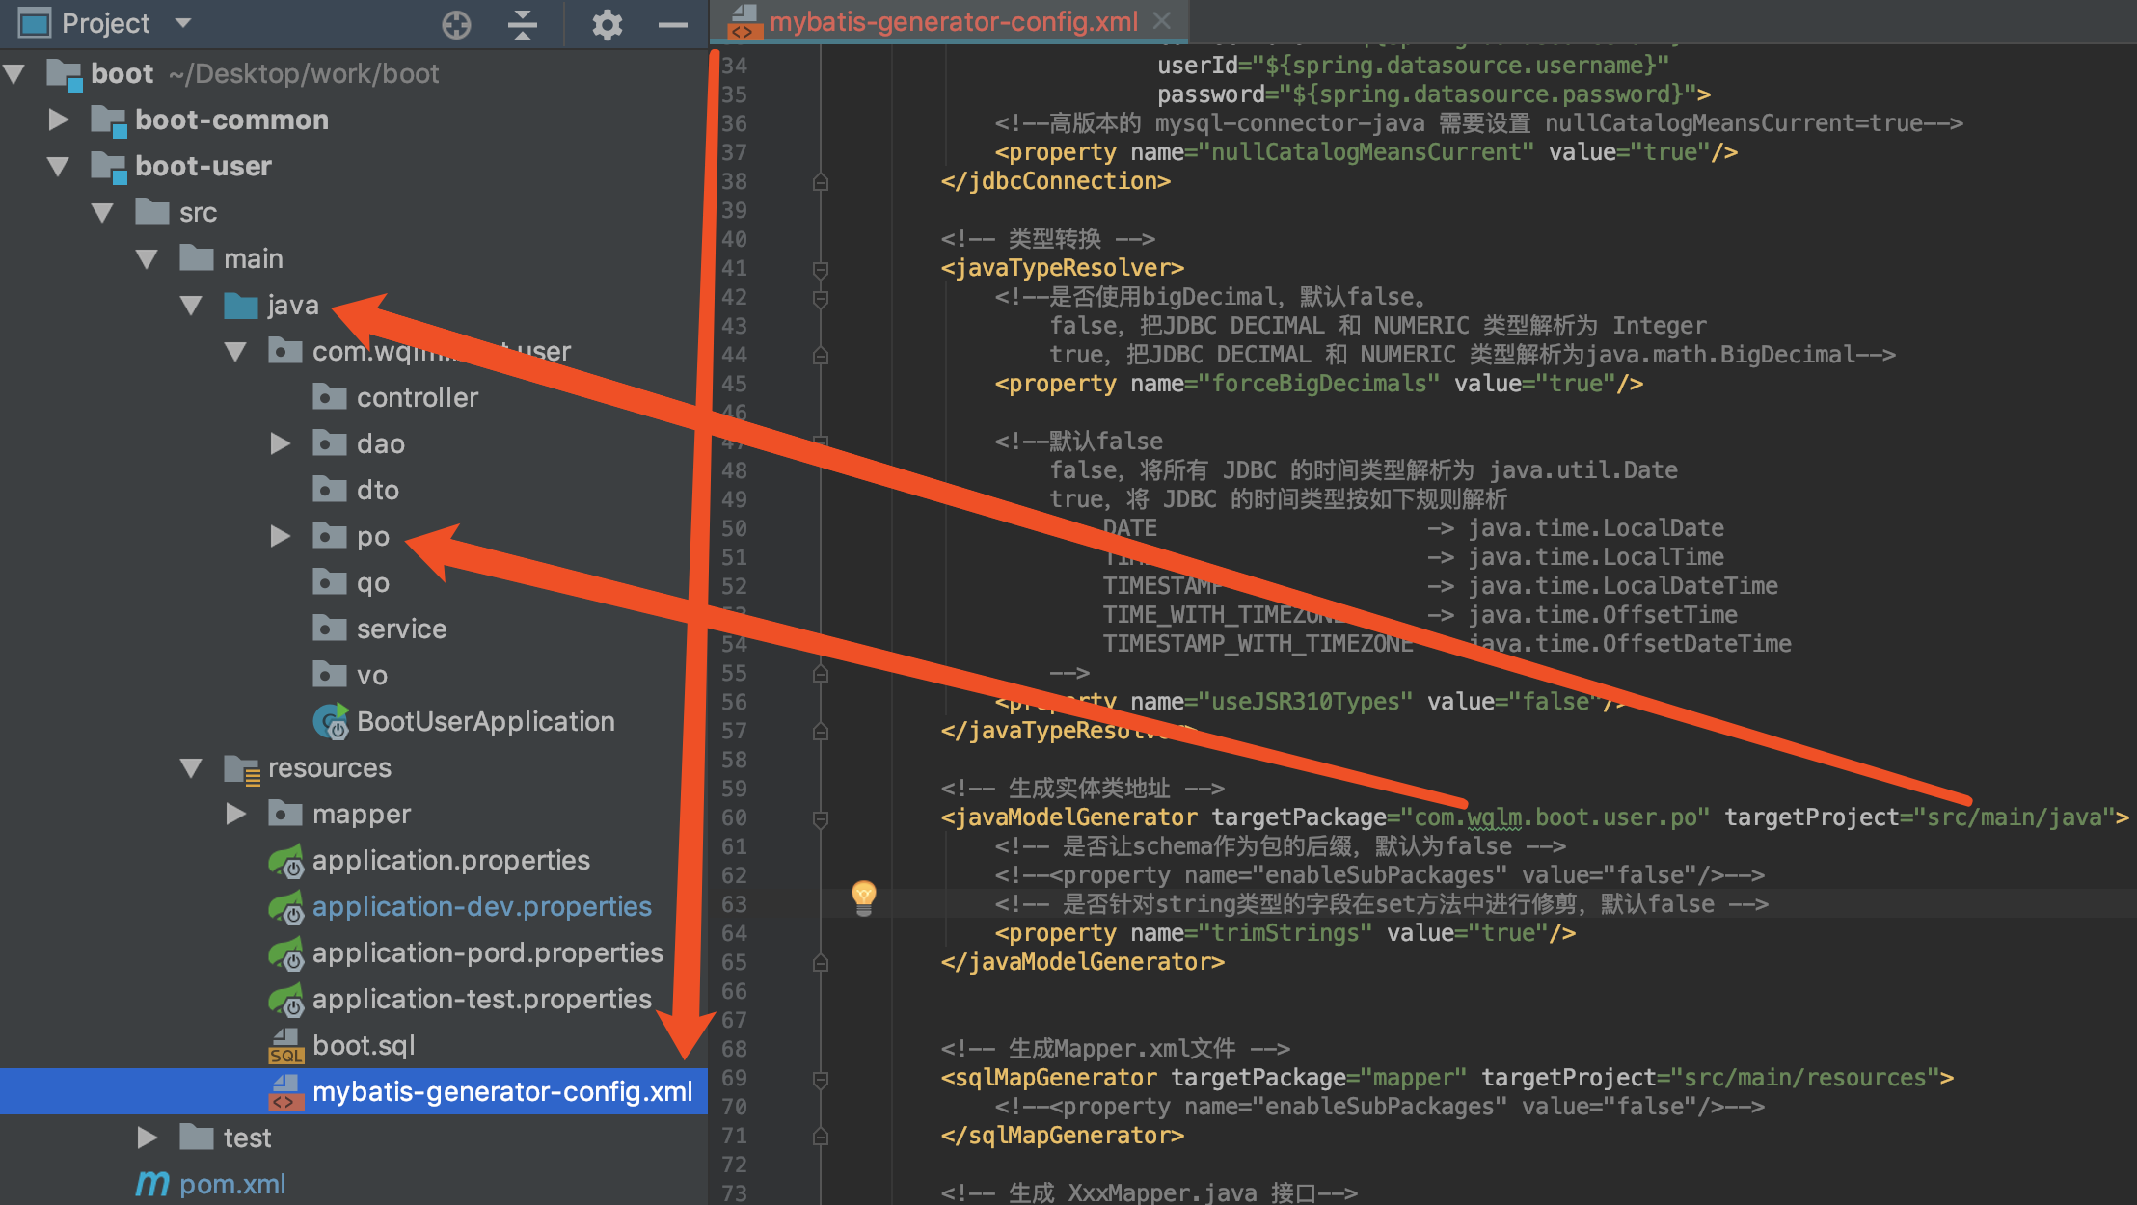
Task: Select the mybatis-generator-config.xml editor tab
Action: coord(953,21)
